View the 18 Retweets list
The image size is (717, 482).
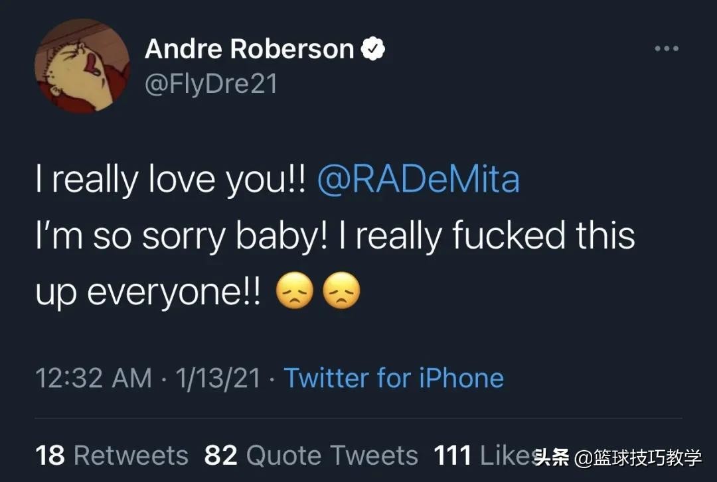click(112, 455)
